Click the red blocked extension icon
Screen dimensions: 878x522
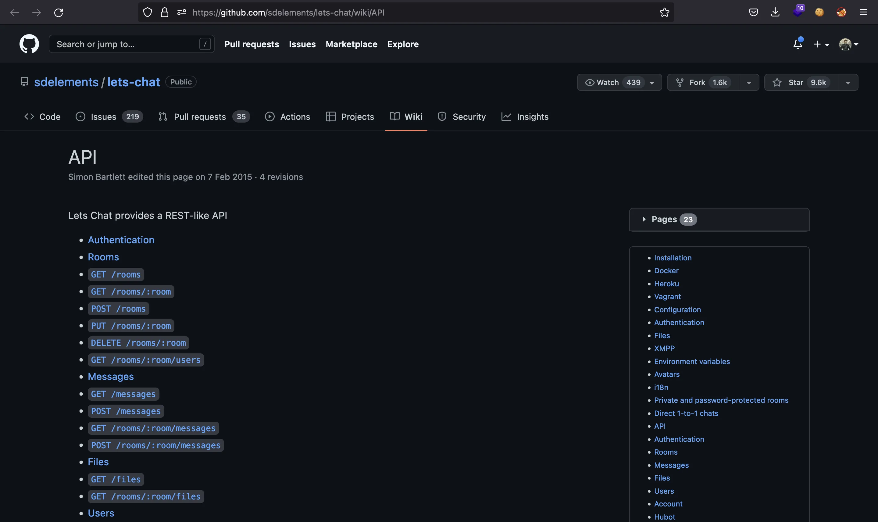coord(841,13)
